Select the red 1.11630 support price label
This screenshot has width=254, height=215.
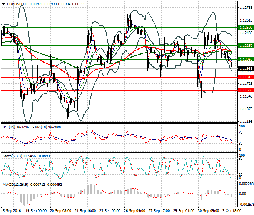pos(246,90)
